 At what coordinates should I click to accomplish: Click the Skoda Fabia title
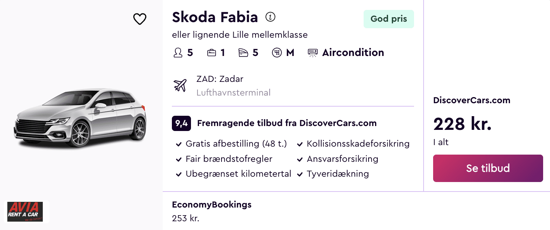215,17
